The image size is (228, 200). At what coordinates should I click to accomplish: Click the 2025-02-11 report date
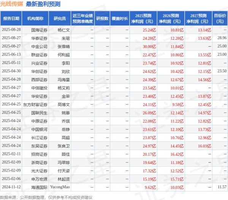click(11, 154)
